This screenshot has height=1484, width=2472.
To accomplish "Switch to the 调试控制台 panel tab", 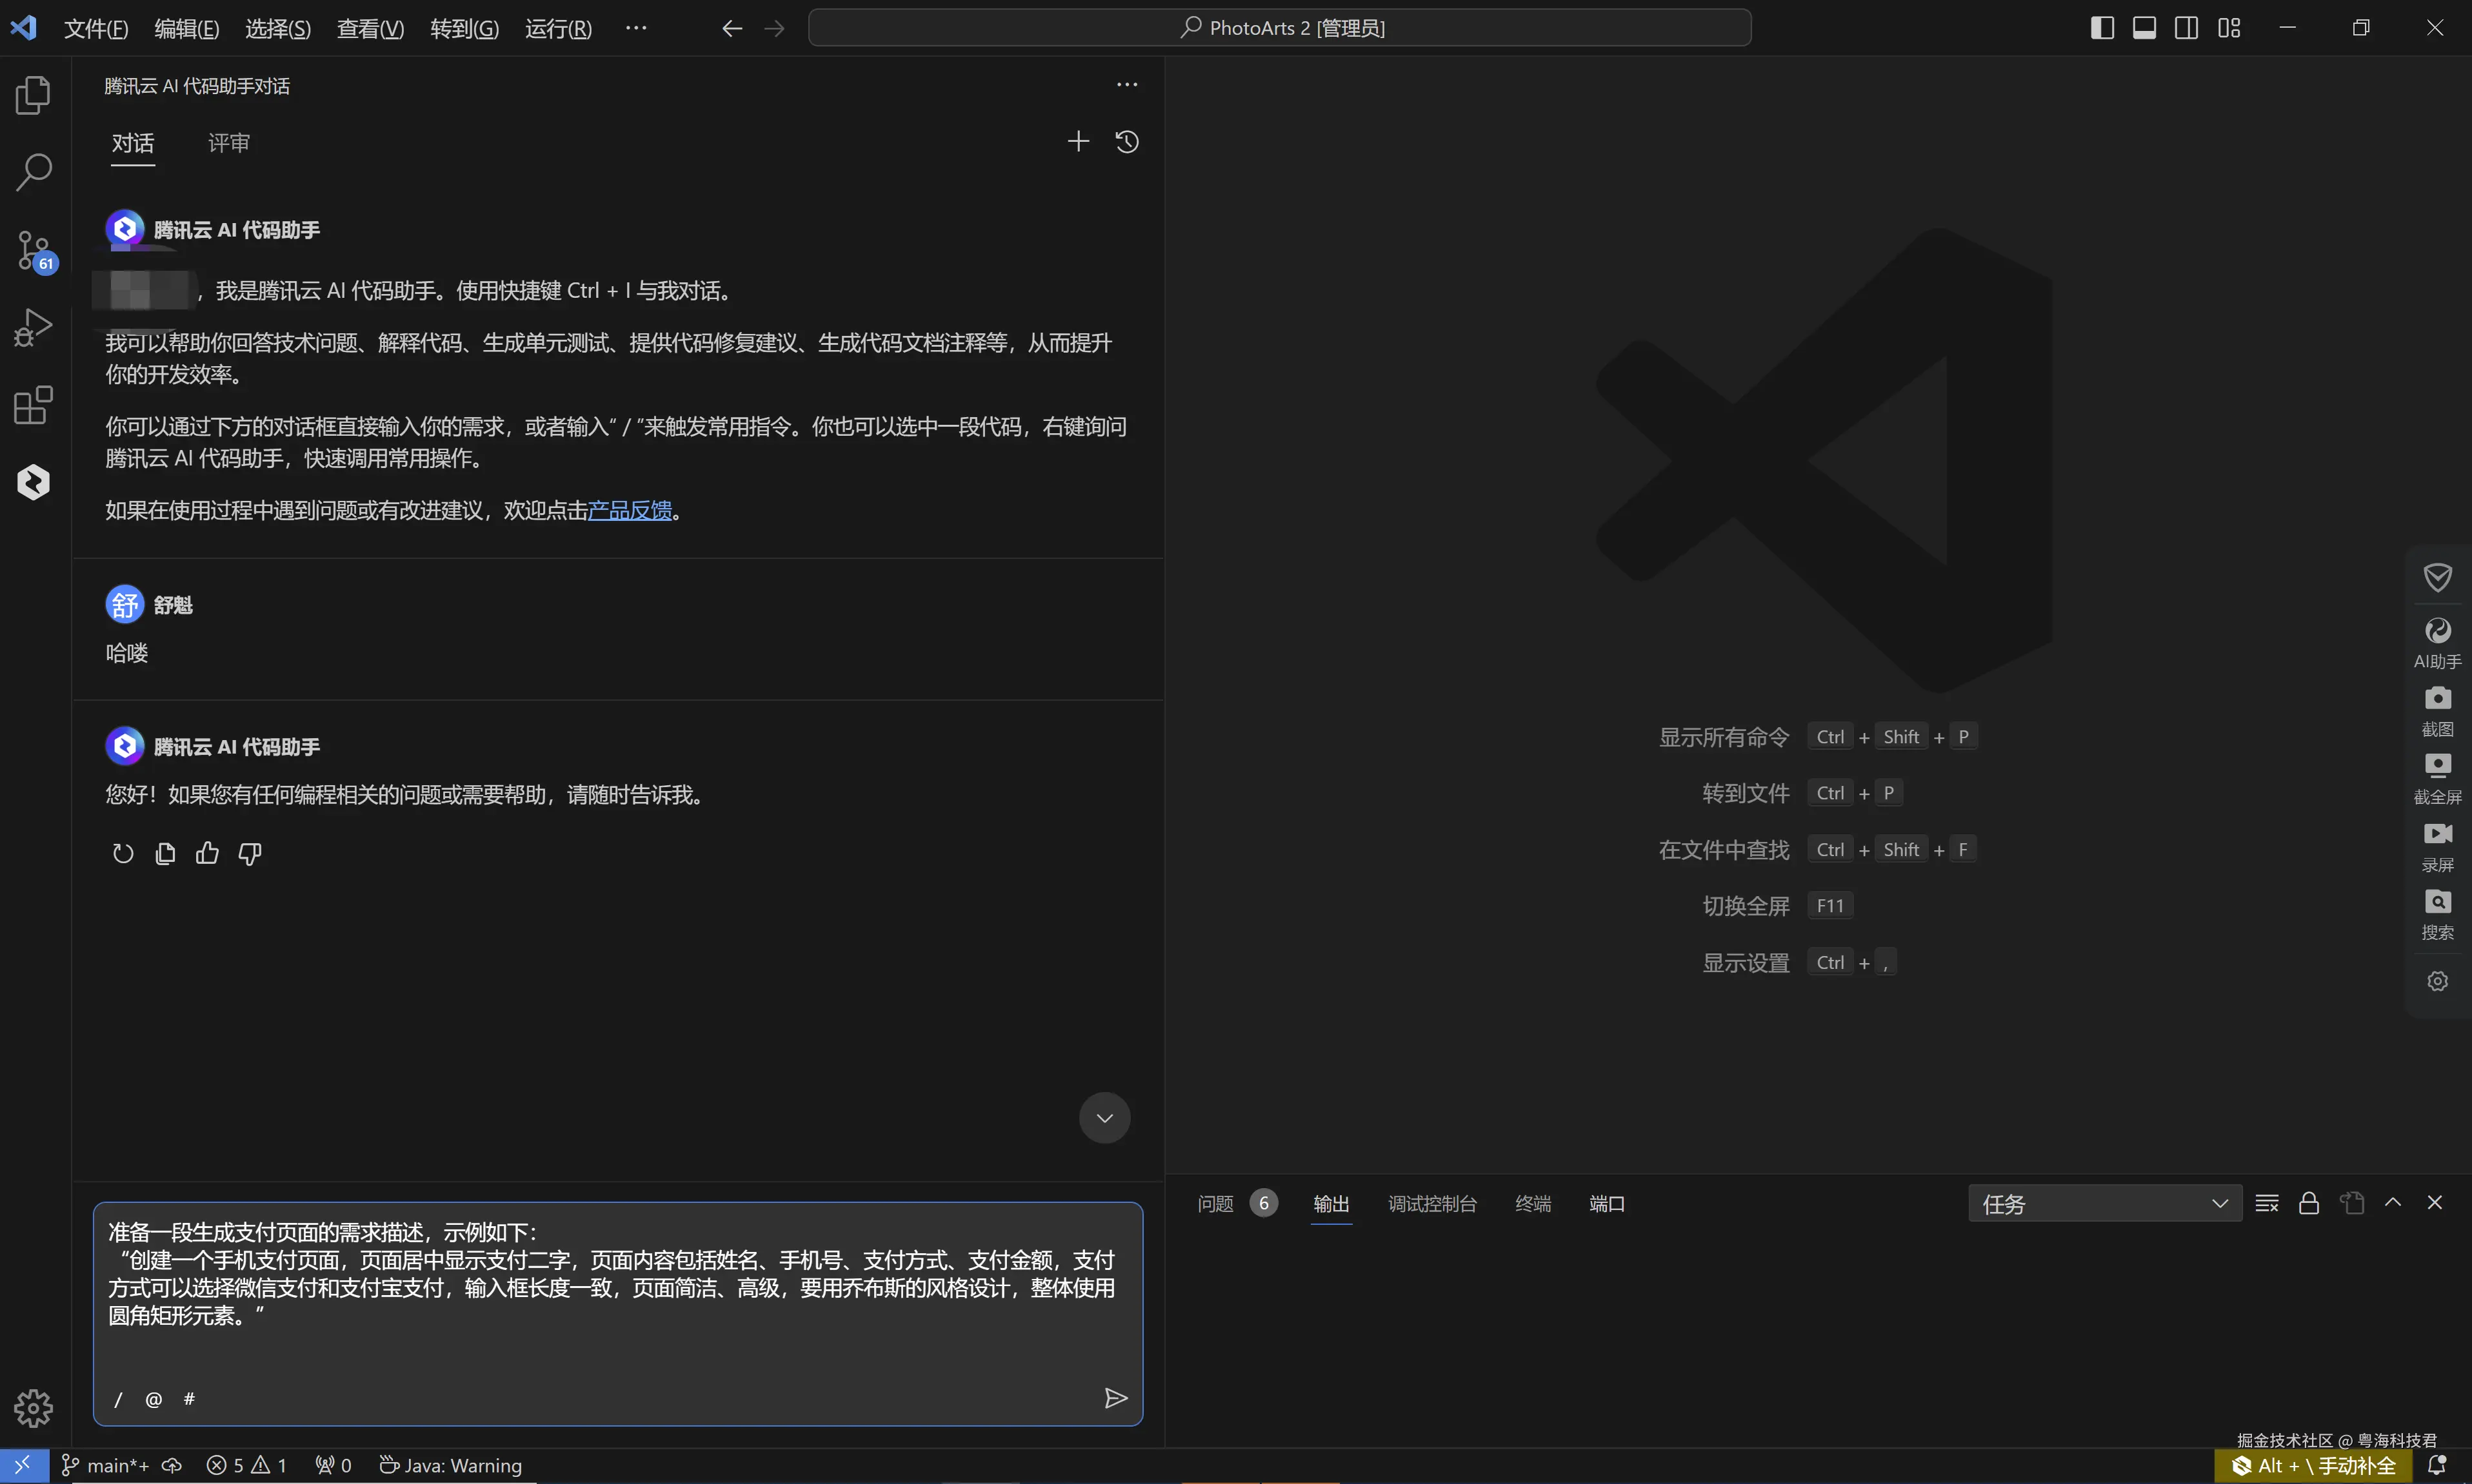I will click(x=1433, y=1204).
